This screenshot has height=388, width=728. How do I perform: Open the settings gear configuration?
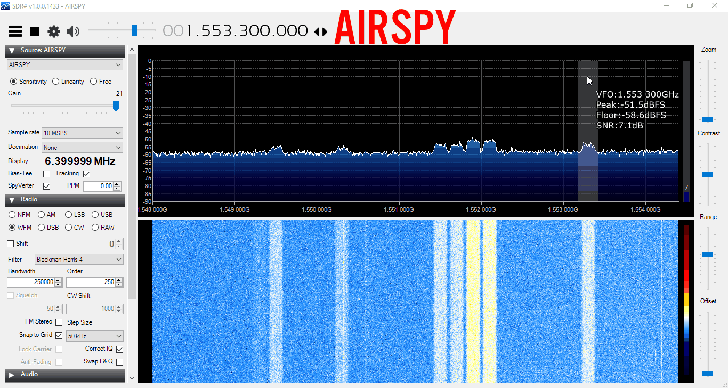click(54, 31)
